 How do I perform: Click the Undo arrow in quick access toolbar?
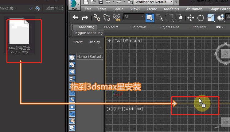tap(108, 2)
